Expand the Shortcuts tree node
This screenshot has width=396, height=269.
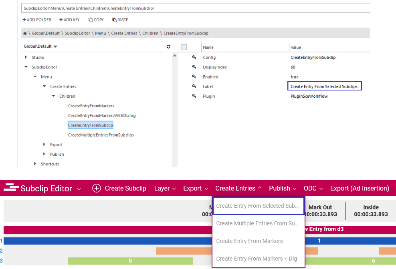coord(35,164)
